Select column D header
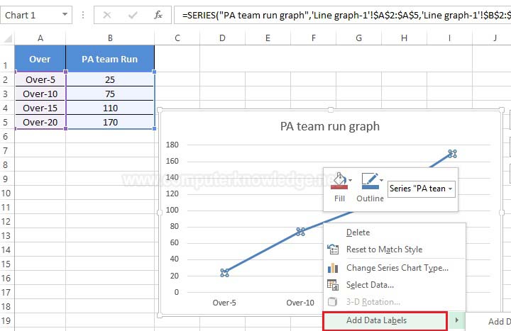 (222, 38)
